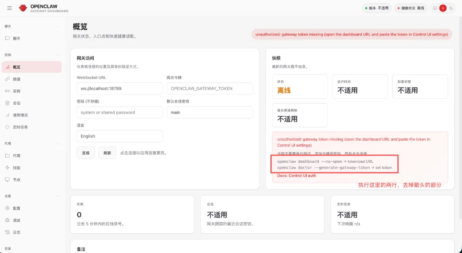
Task: Click the 'openclaw doctor --generate-gateway-token' command line
Action: click(x=323, y=168)
